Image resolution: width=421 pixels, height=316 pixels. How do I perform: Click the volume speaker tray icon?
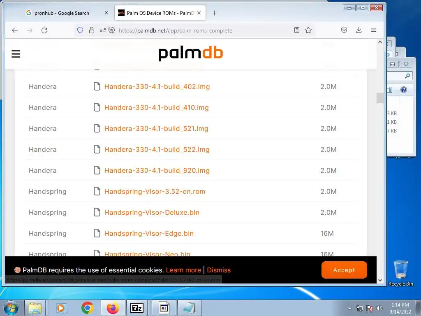(379, 308)
